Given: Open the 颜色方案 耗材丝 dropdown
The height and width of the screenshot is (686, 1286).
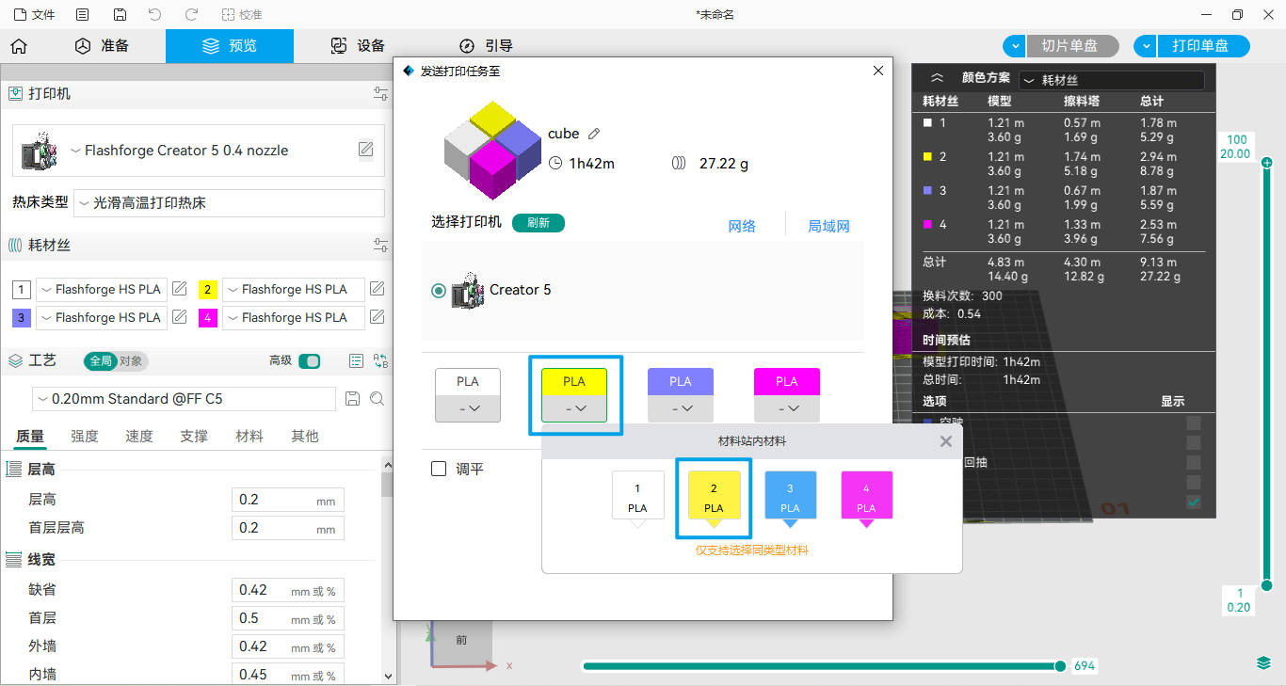Looking at the screenshot, I should 1112,81.
